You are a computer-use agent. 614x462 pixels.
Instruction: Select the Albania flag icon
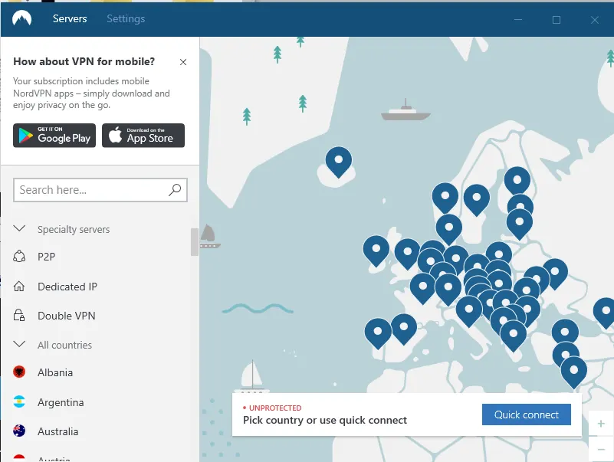point(20,372)
